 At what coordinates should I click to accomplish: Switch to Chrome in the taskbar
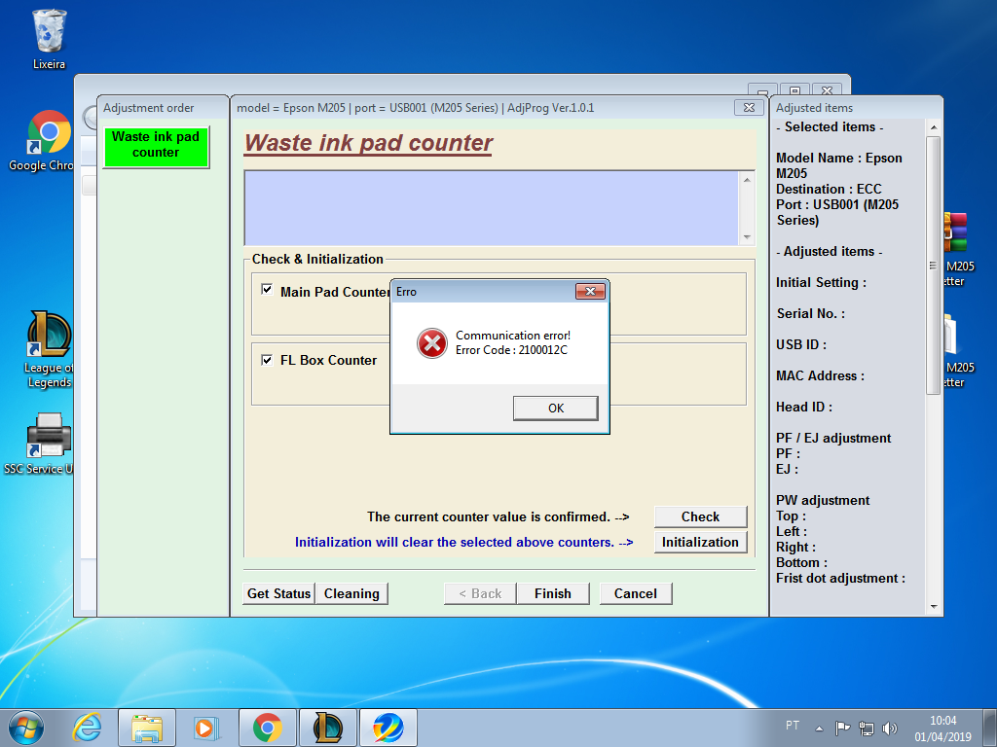[x=267, y=728]
